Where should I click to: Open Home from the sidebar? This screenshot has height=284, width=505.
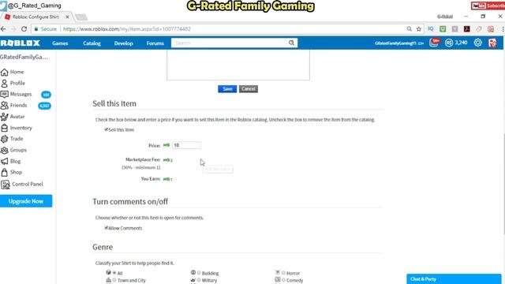13,72
